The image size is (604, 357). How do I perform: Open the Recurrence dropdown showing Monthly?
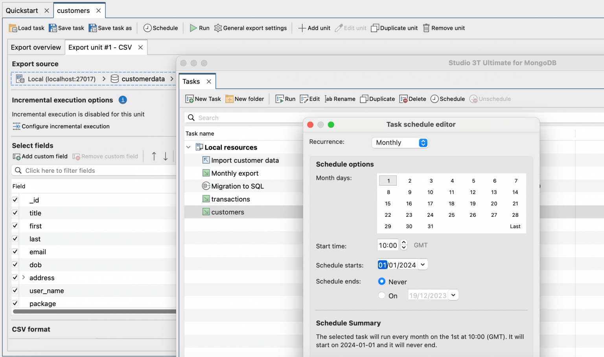point(400,143)
